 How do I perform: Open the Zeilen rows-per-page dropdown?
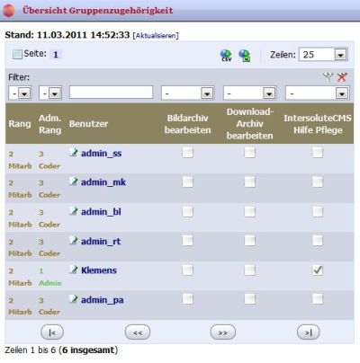323,55
